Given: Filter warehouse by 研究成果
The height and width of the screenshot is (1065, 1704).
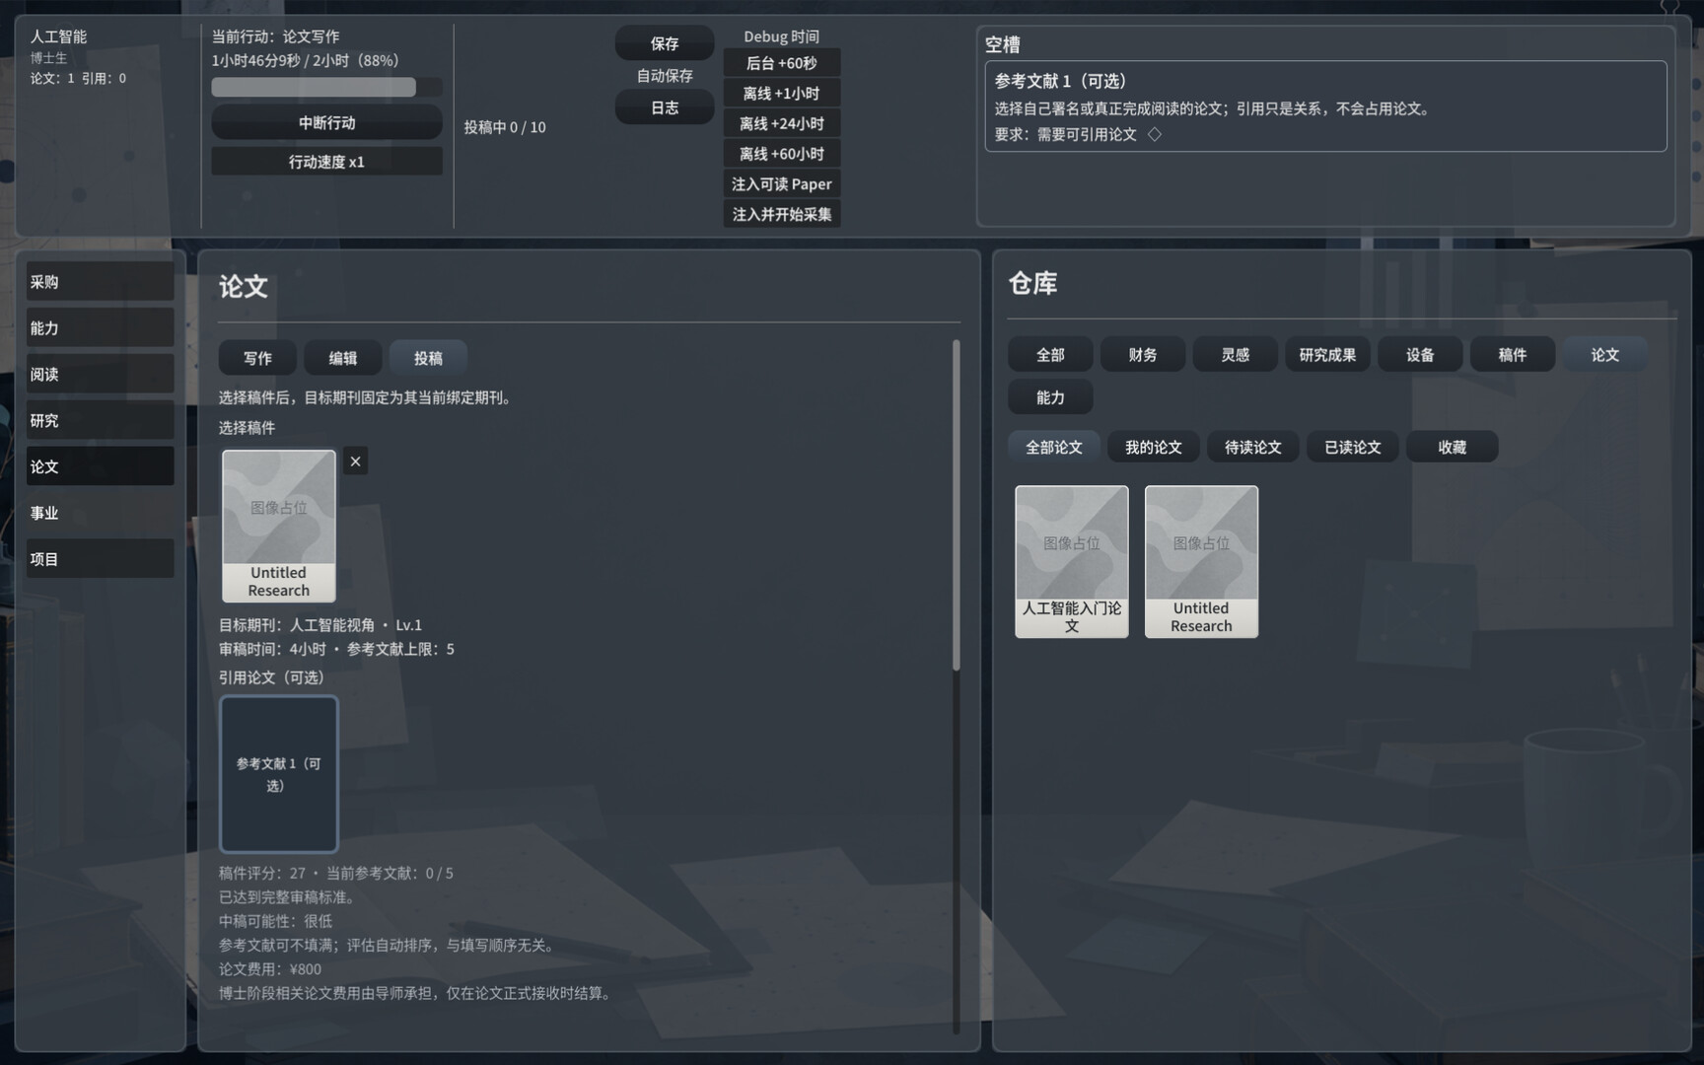Looking at the screenshot, I should coord(1327,354).
